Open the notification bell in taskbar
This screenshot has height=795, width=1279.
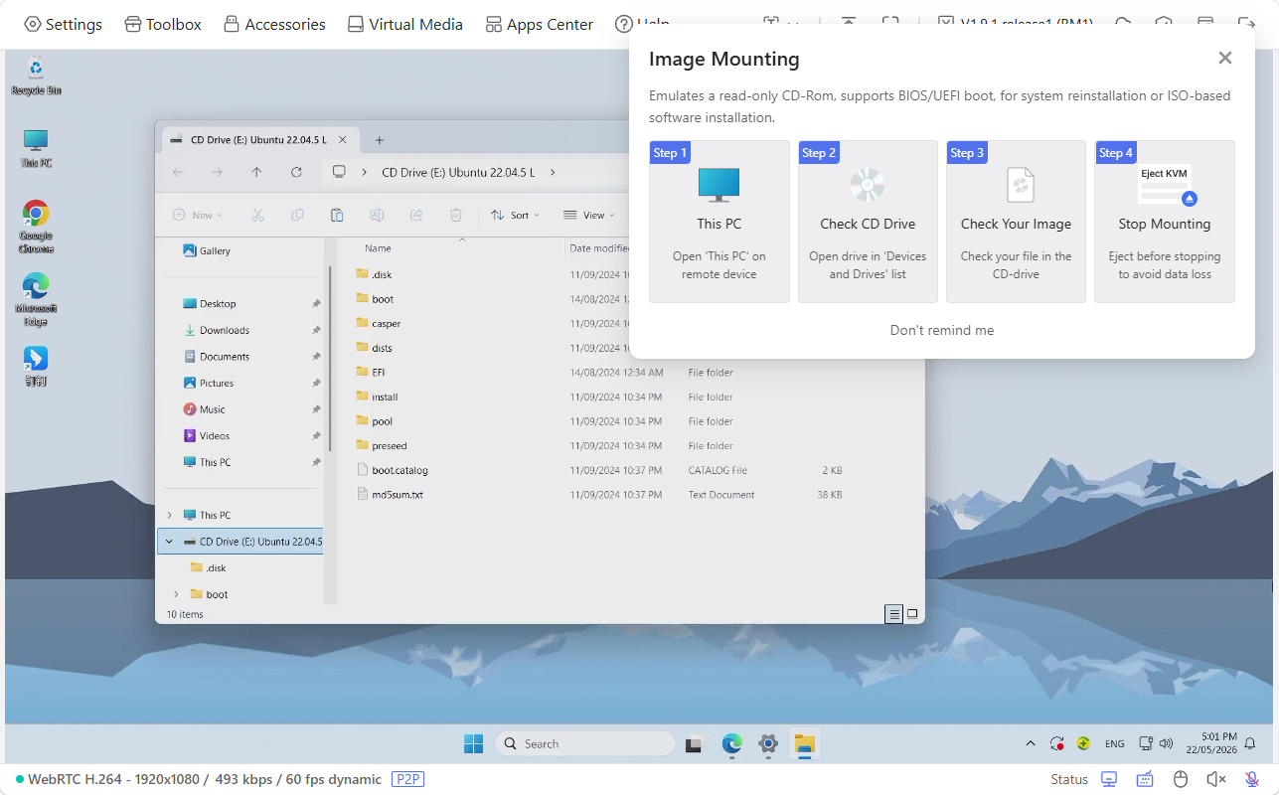pos(1250,743)
